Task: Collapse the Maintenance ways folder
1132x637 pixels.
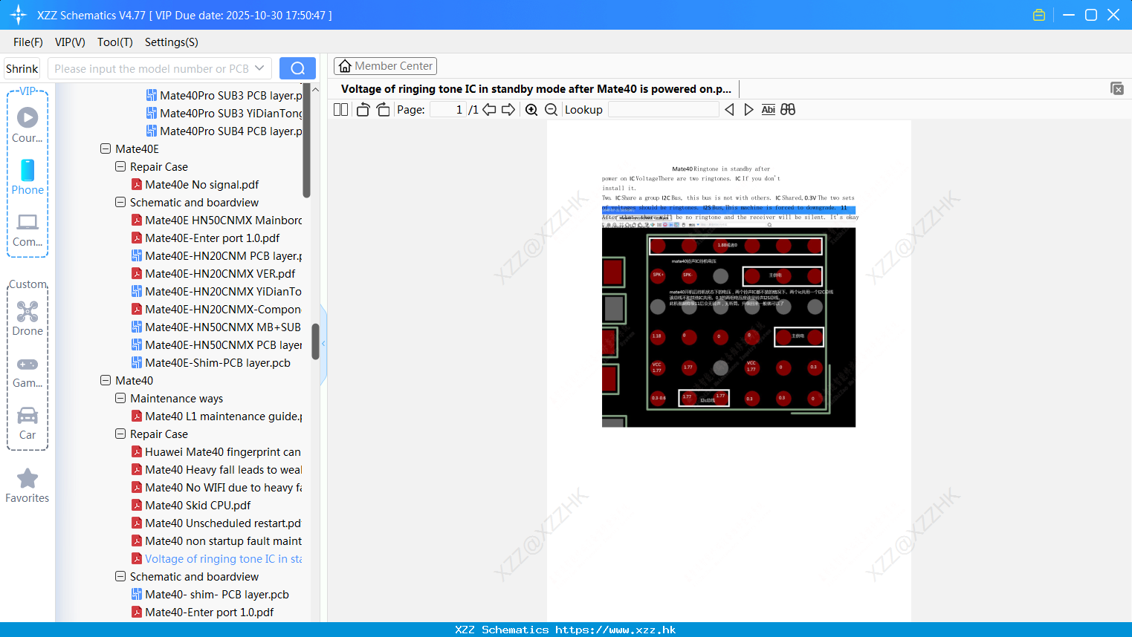Action: tap(120, 398)
